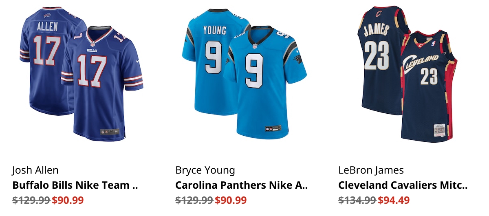Click the $90.99 sale price under Buffalo Bills

68,200
